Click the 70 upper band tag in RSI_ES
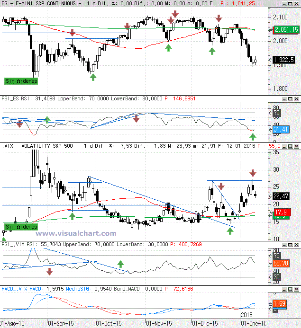 click(276, 113)
